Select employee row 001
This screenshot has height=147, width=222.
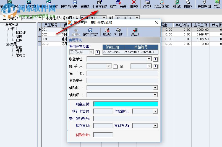click(51, 30)
